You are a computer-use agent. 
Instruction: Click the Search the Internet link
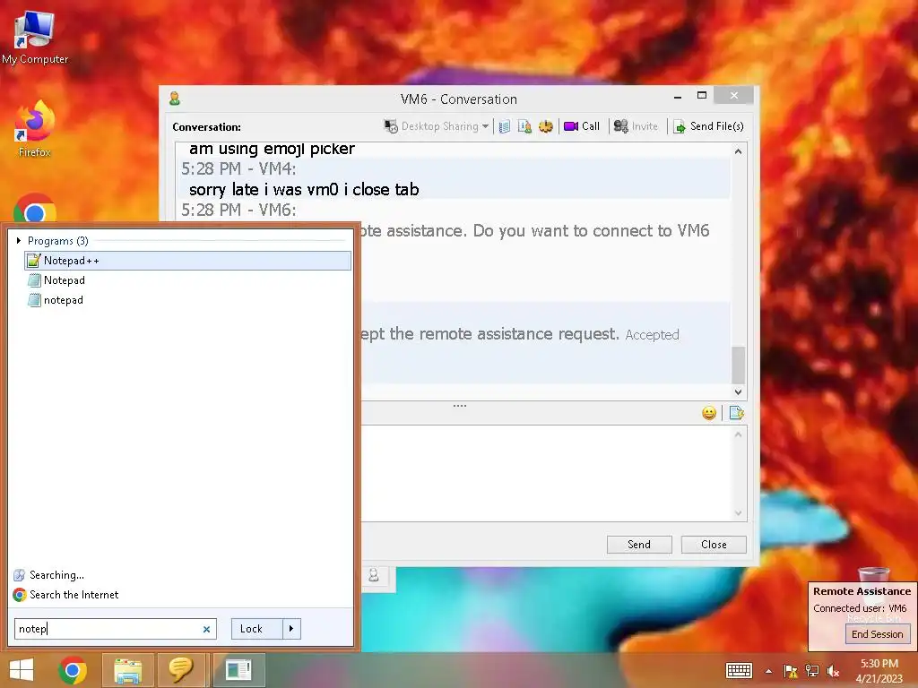click(x=74, y=595)
